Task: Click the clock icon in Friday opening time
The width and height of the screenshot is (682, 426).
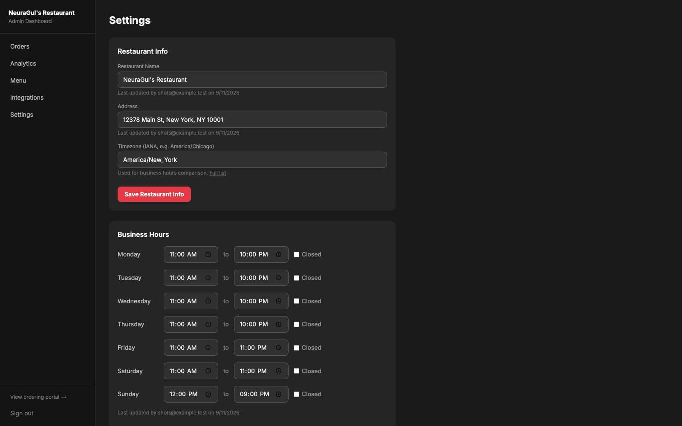Action: pyautogui.click(x=208, y=348)
